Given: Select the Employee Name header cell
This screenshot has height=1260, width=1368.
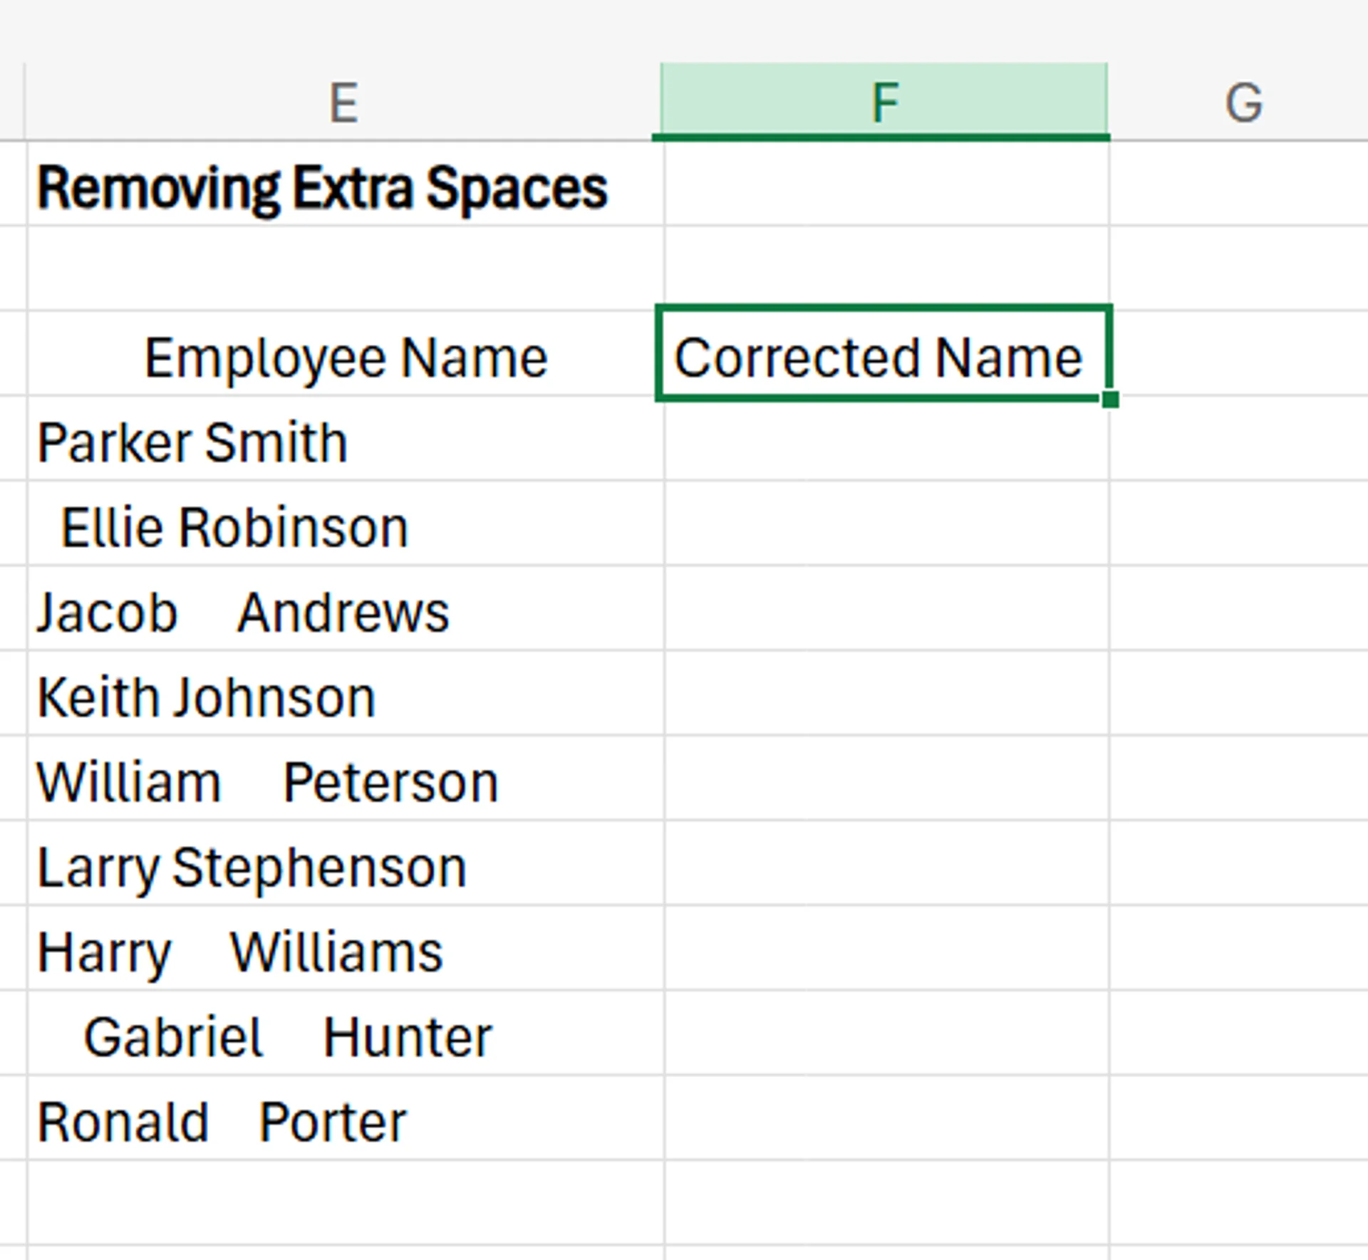Looking at the screenshot, I should [x=342, y=356].
